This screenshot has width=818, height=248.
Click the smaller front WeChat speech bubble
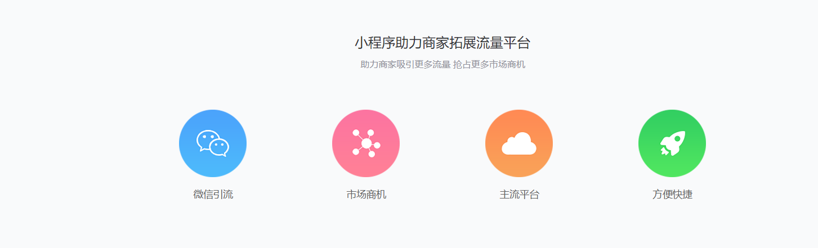(219, 147)
